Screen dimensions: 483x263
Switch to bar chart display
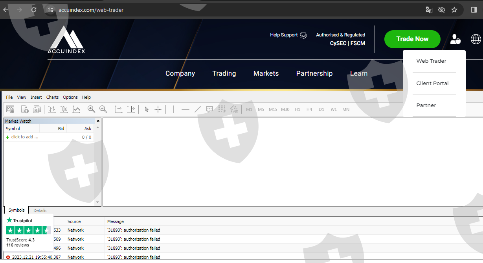pyautogui.click(x=52, y=109)
